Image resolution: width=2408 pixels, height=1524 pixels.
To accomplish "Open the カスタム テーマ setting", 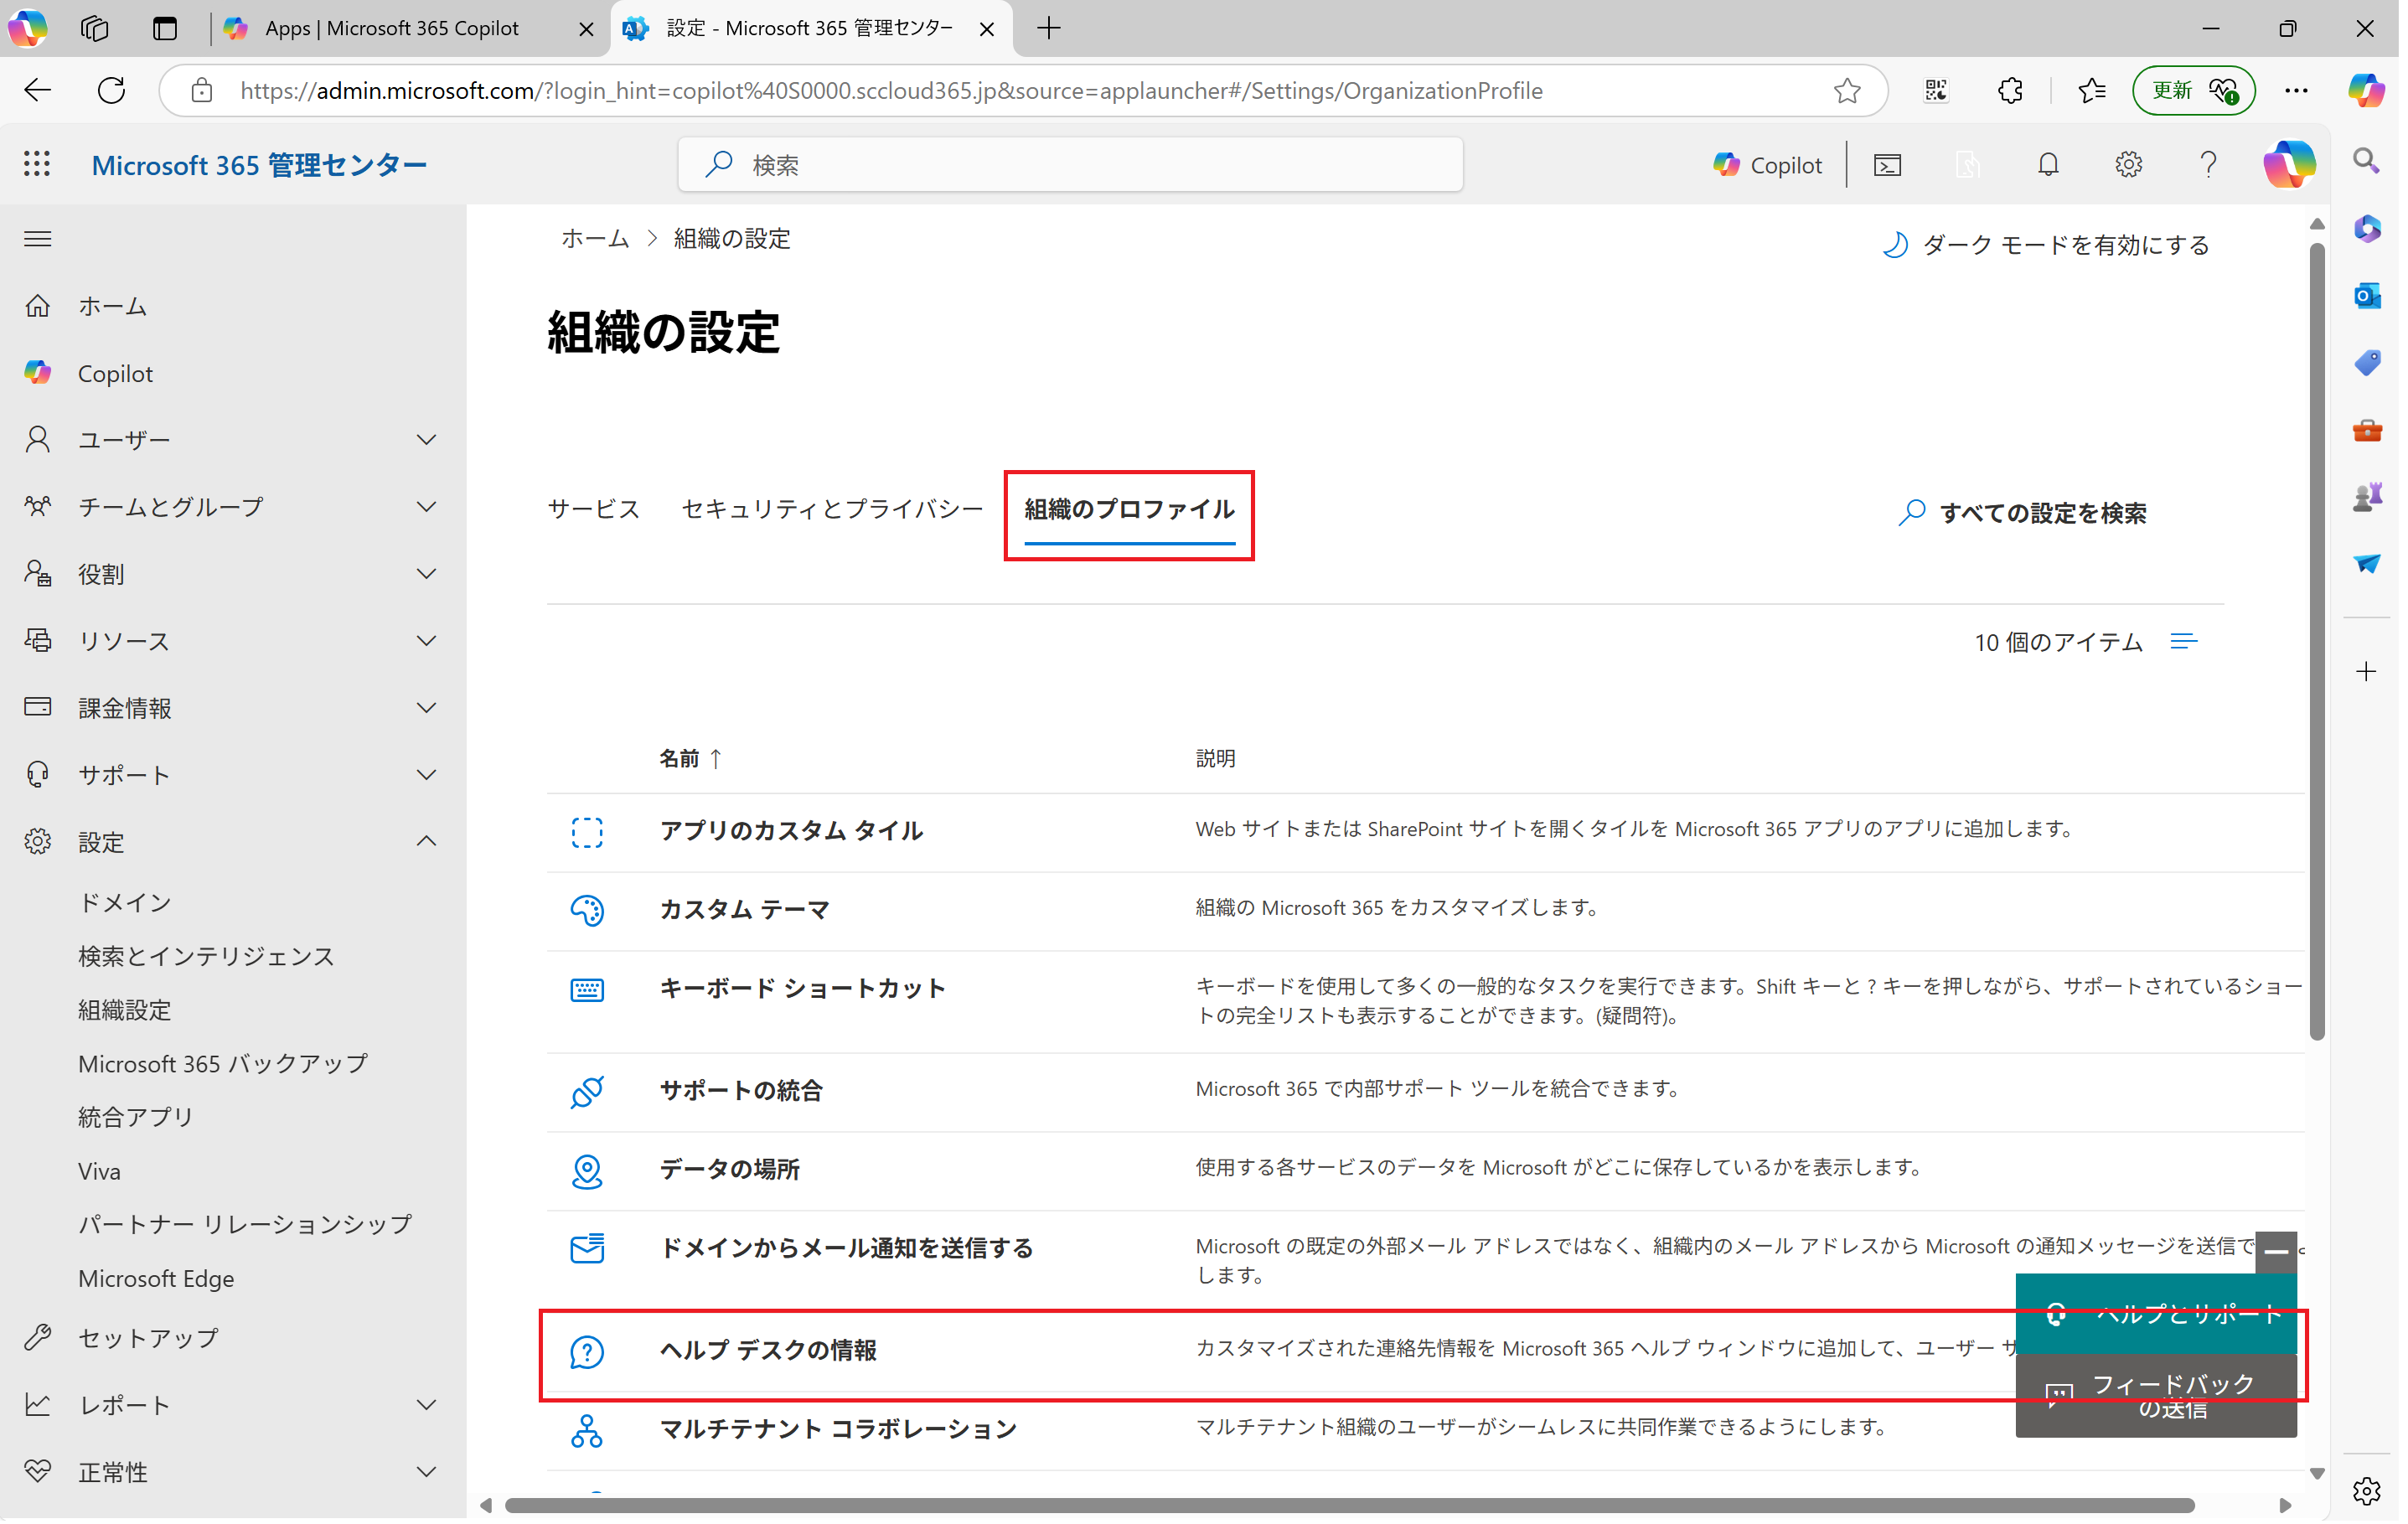I will (745, 910).
